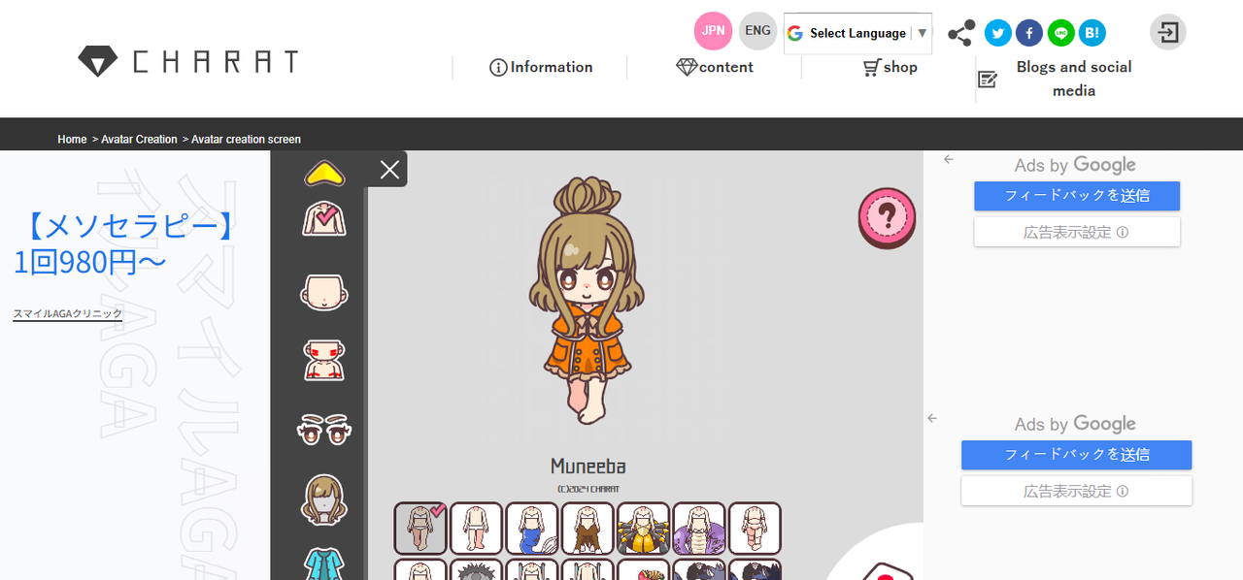Open スマイルAGAクリニック ad link
The width and height of the screenshot is (1243, 580).
pos(68,313)
